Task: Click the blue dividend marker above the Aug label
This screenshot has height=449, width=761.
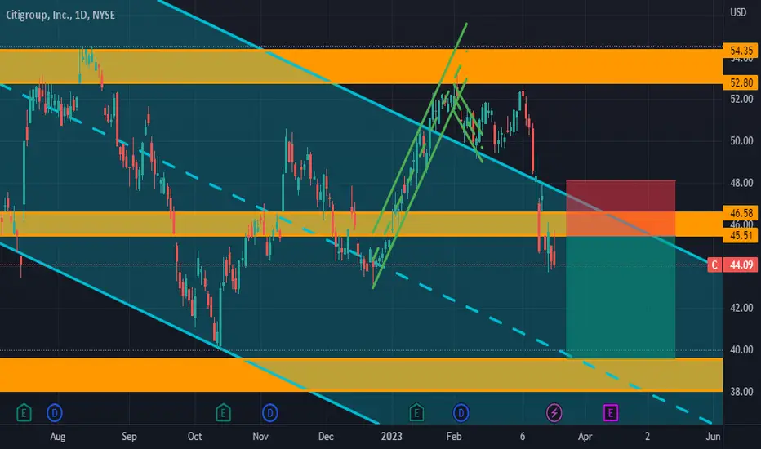Action: 55,413
